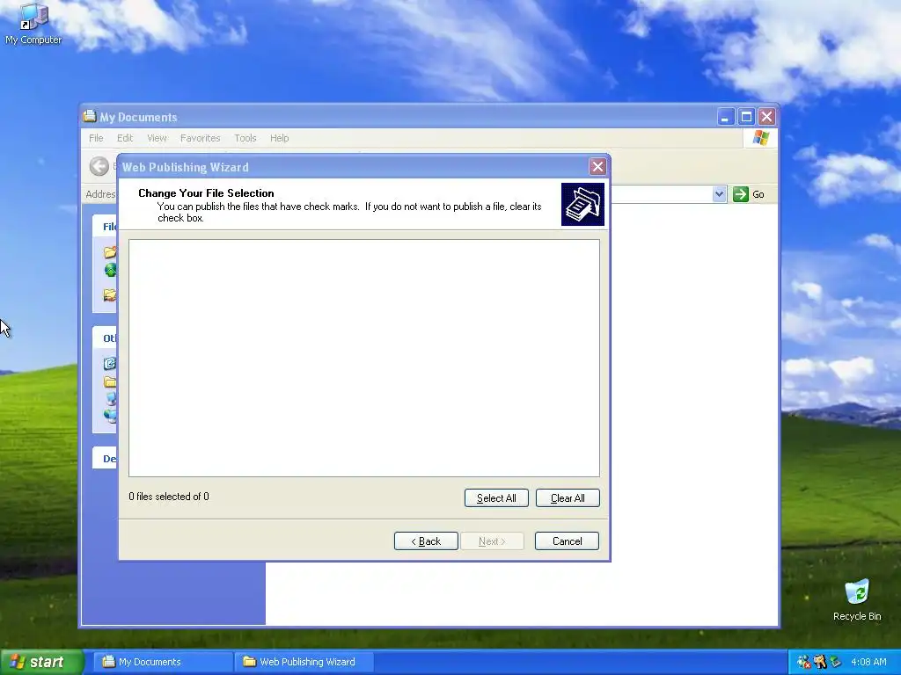
Task: Click the '0 files selected of 0' status text
Action: [169, 497]
